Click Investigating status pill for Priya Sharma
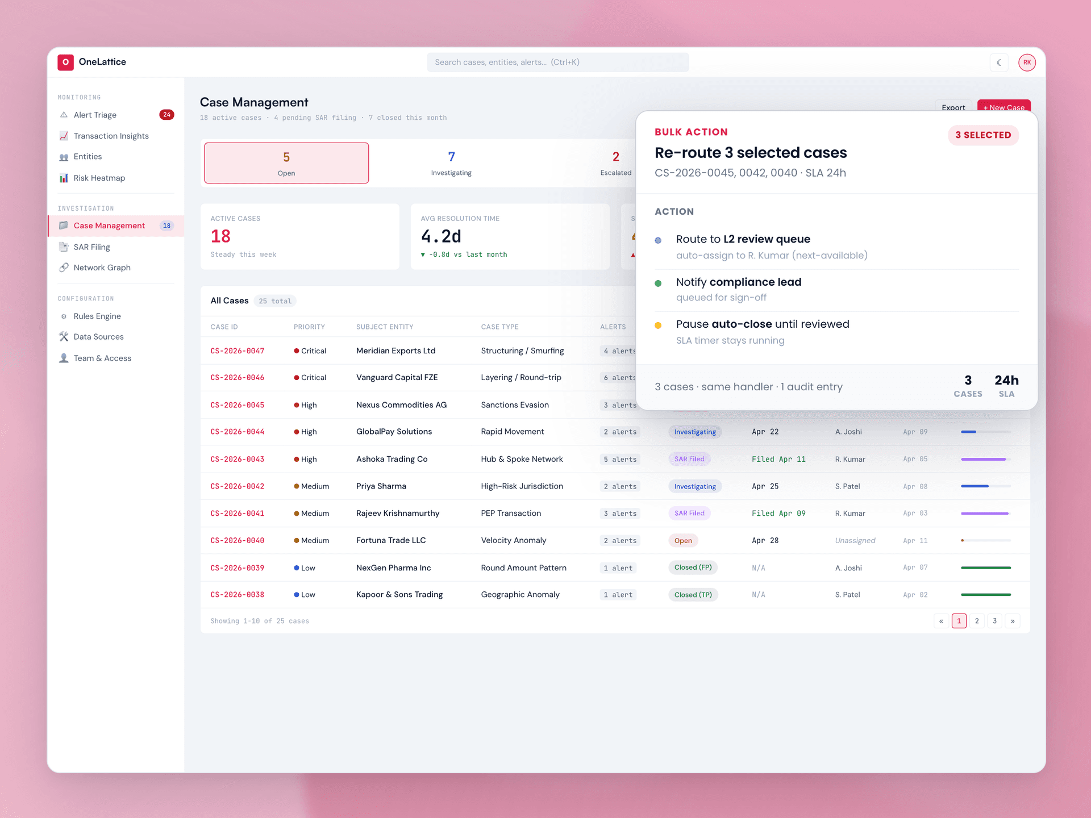Screen dimensions: 1091x818 tap(695, 486)
